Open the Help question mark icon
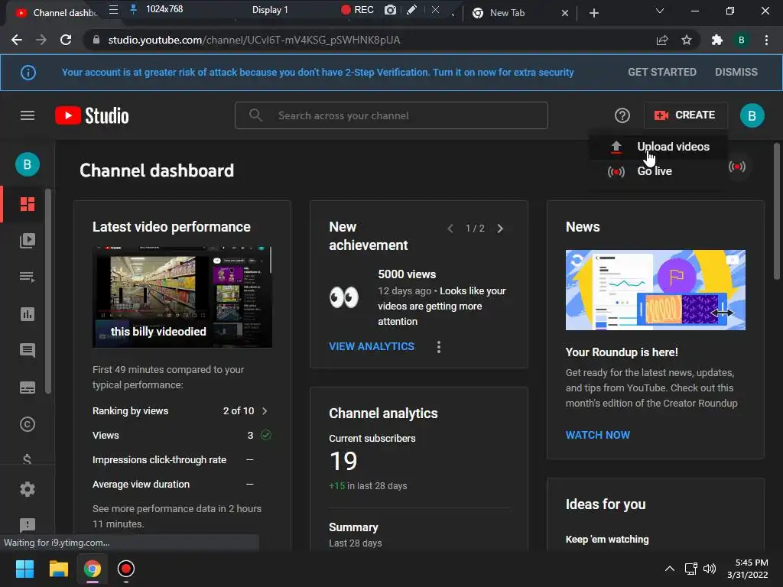 click(622, 116)
